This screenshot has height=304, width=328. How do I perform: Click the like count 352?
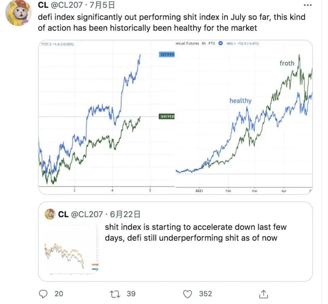tap(205, 293)
